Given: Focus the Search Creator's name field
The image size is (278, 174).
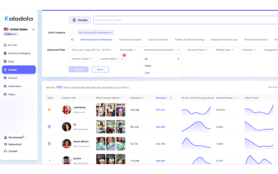Looking at the screenshot, I should pyautogui.click(x=186, y=20).
